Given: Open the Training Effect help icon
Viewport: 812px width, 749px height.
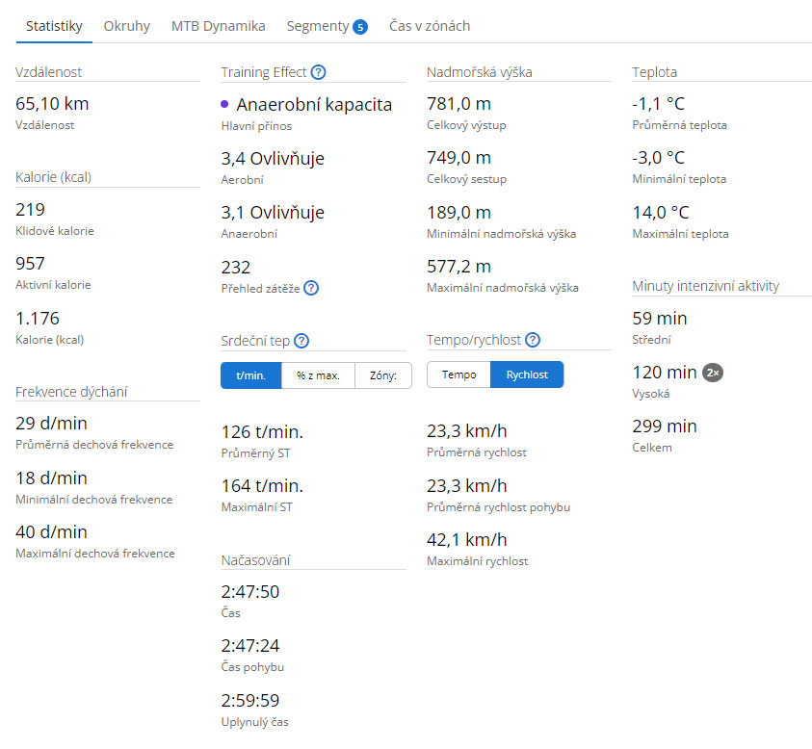Looking at the screenshot, I should click(318, 72).
